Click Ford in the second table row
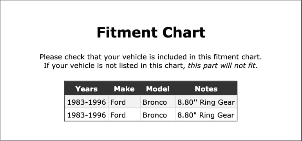Screen dimensions: 302x141 118,115
